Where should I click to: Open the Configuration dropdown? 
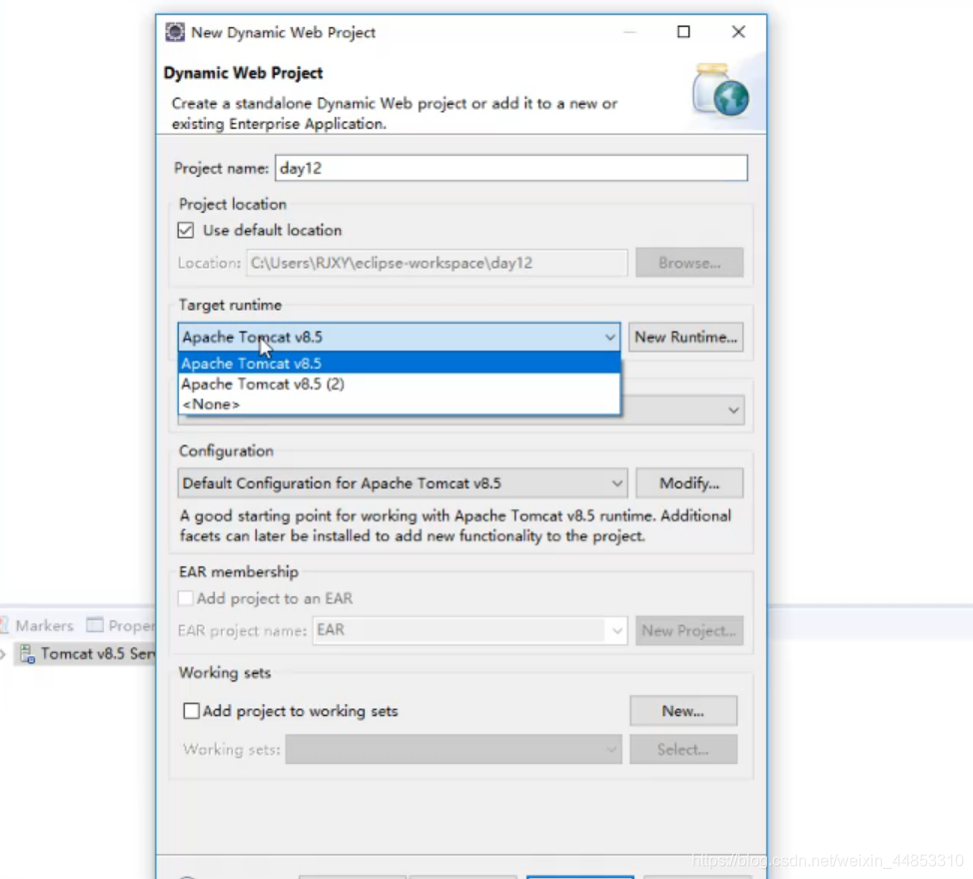tap(403, 483)
